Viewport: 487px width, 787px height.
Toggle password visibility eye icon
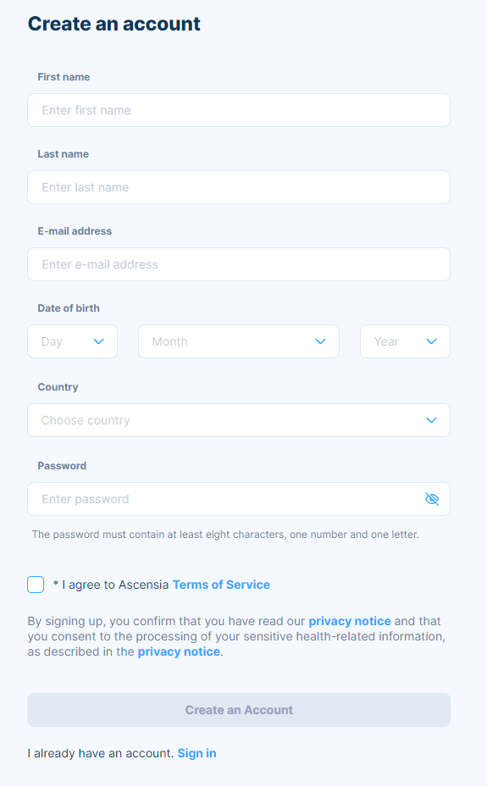[x=432, y=499]
